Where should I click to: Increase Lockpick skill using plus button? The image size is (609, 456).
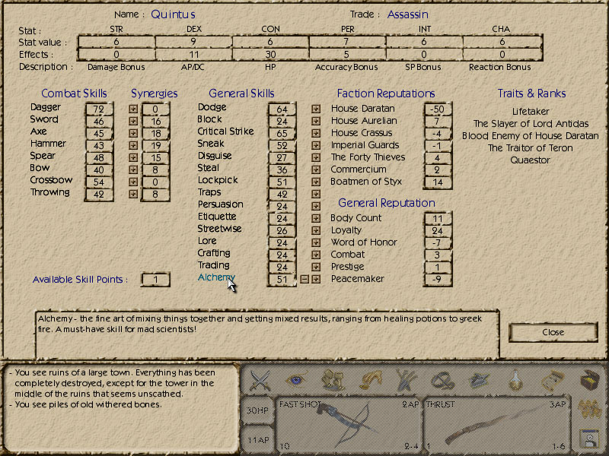pos(316,182)
